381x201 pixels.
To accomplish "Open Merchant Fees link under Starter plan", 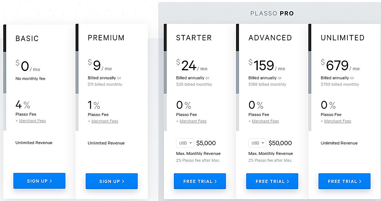I will pos(193,121).
